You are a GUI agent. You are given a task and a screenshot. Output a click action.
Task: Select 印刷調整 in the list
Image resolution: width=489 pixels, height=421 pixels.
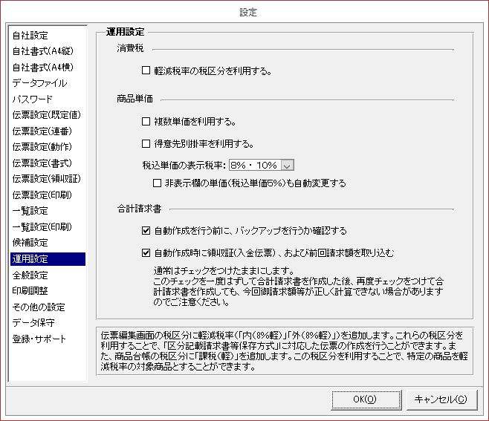pos(30,291)
